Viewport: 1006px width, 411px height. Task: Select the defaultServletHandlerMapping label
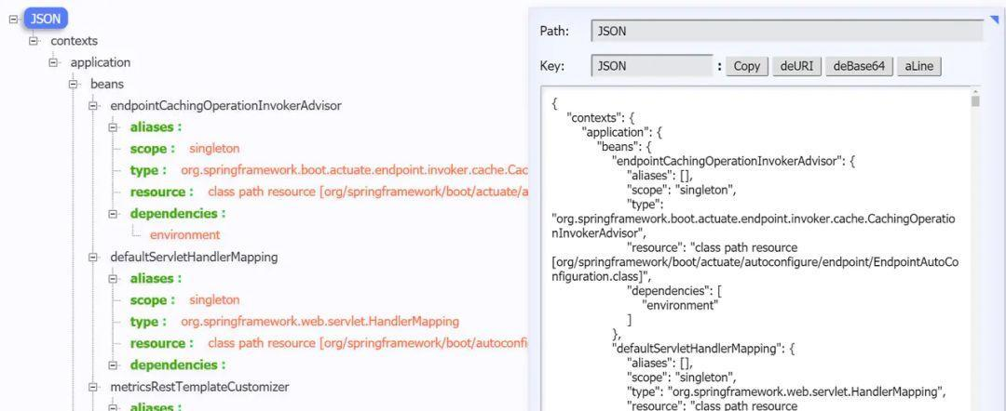pos(194,258)
